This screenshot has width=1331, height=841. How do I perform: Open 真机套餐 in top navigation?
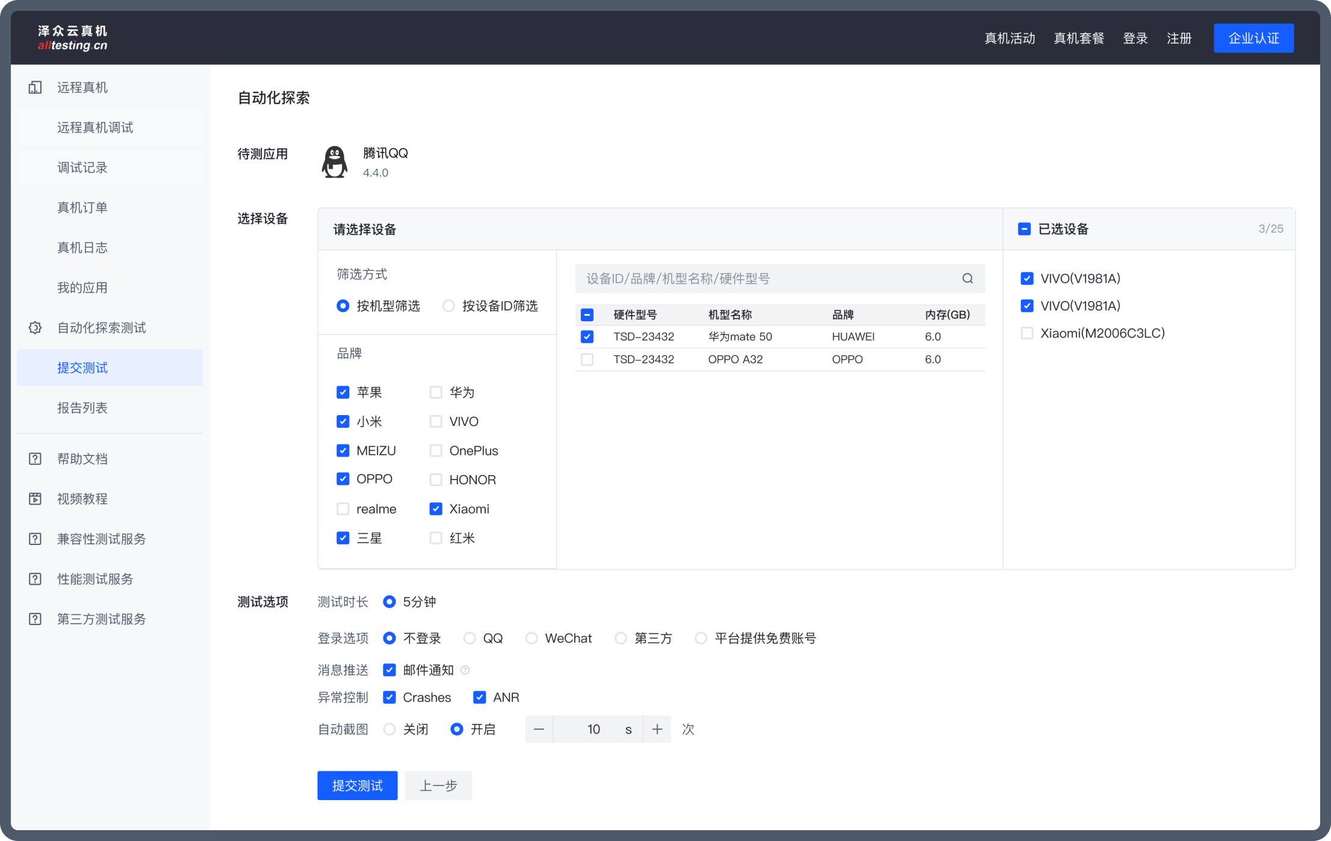[x=1079, y=39]
